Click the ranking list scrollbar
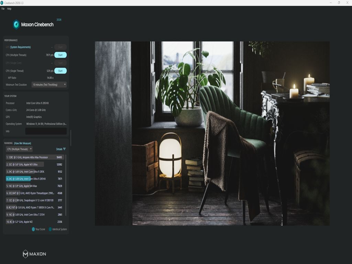Viewport: 352px width, 264px height. (66, 185)
